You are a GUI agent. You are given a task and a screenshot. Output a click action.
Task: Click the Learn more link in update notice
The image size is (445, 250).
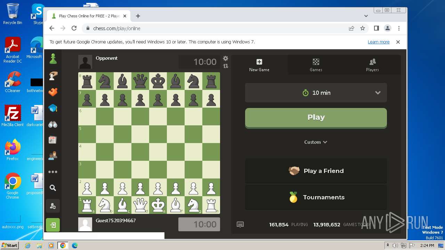[379, 42]
